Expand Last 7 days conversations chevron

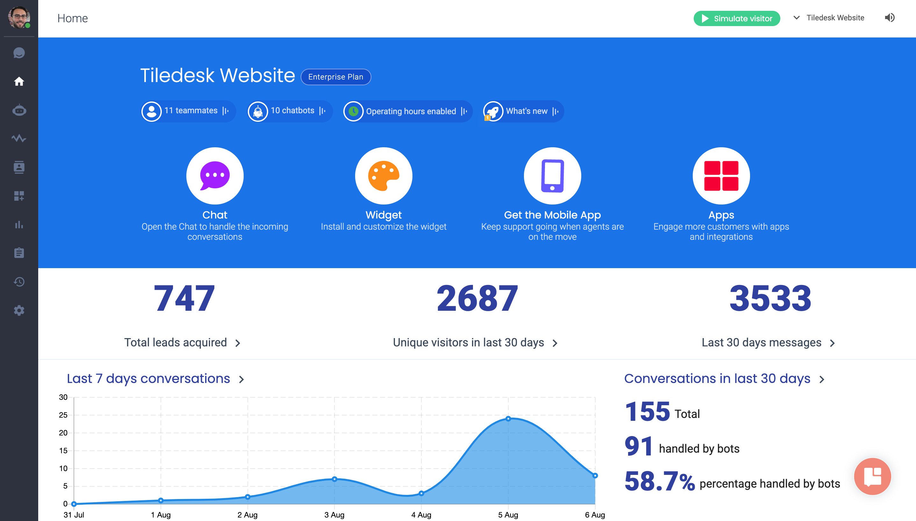click(242, 379)
